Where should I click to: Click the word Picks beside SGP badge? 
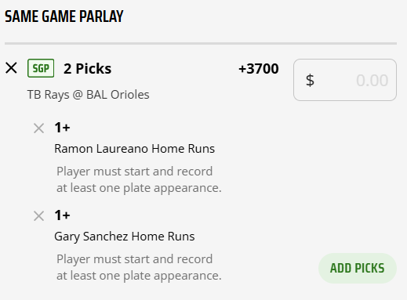pyautogui.click(x=93, y=69)
